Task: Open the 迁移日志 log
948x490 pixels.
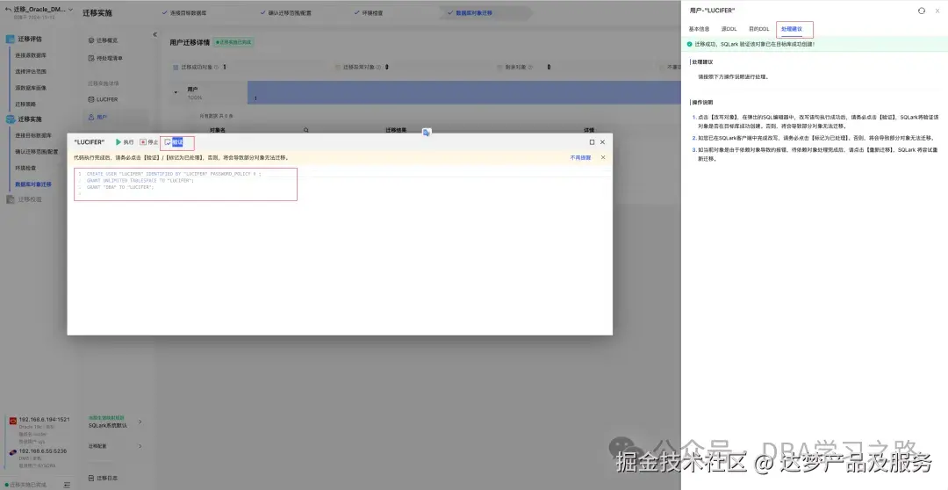Action: (103, 478)
